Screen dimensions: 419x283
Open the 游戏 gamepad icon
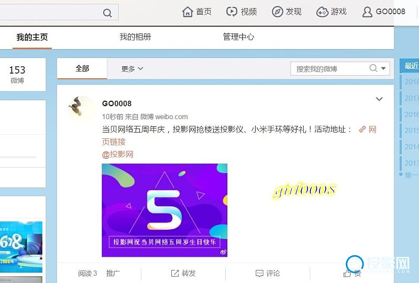click(322, 12)
